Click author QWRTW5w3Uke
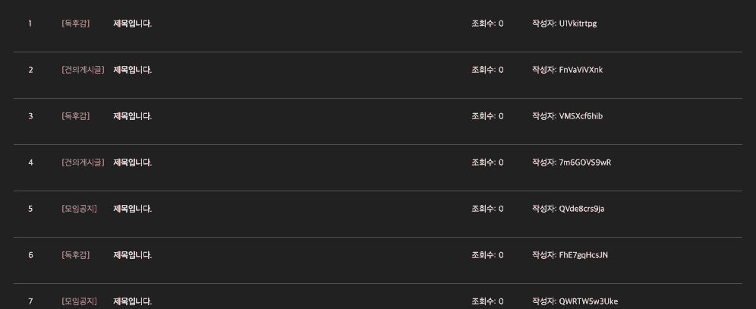Viewport: 756px width, 309px height. [x=588, y=301]
